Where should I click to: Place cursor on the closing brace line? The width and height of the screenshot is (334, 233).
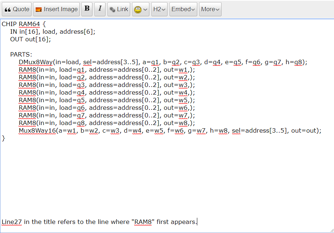pos(4,138)
